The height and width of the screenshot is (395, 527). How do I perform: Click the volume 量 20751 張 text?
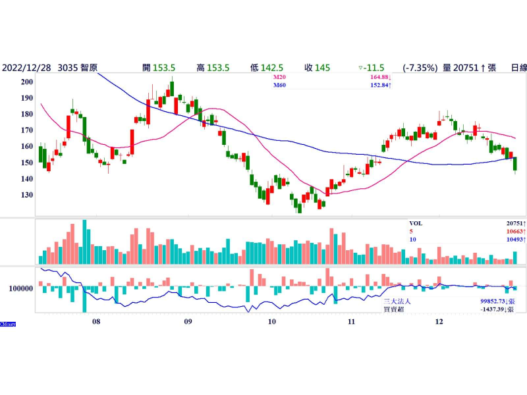click(469, 68)
